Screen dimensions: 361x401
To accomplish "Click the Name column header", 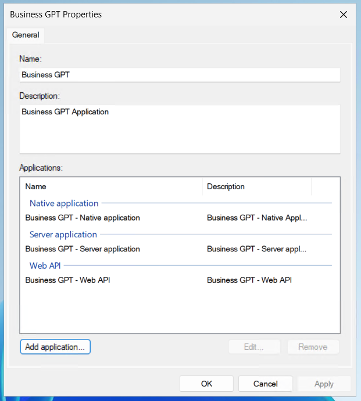I will [x=111, y=186].
